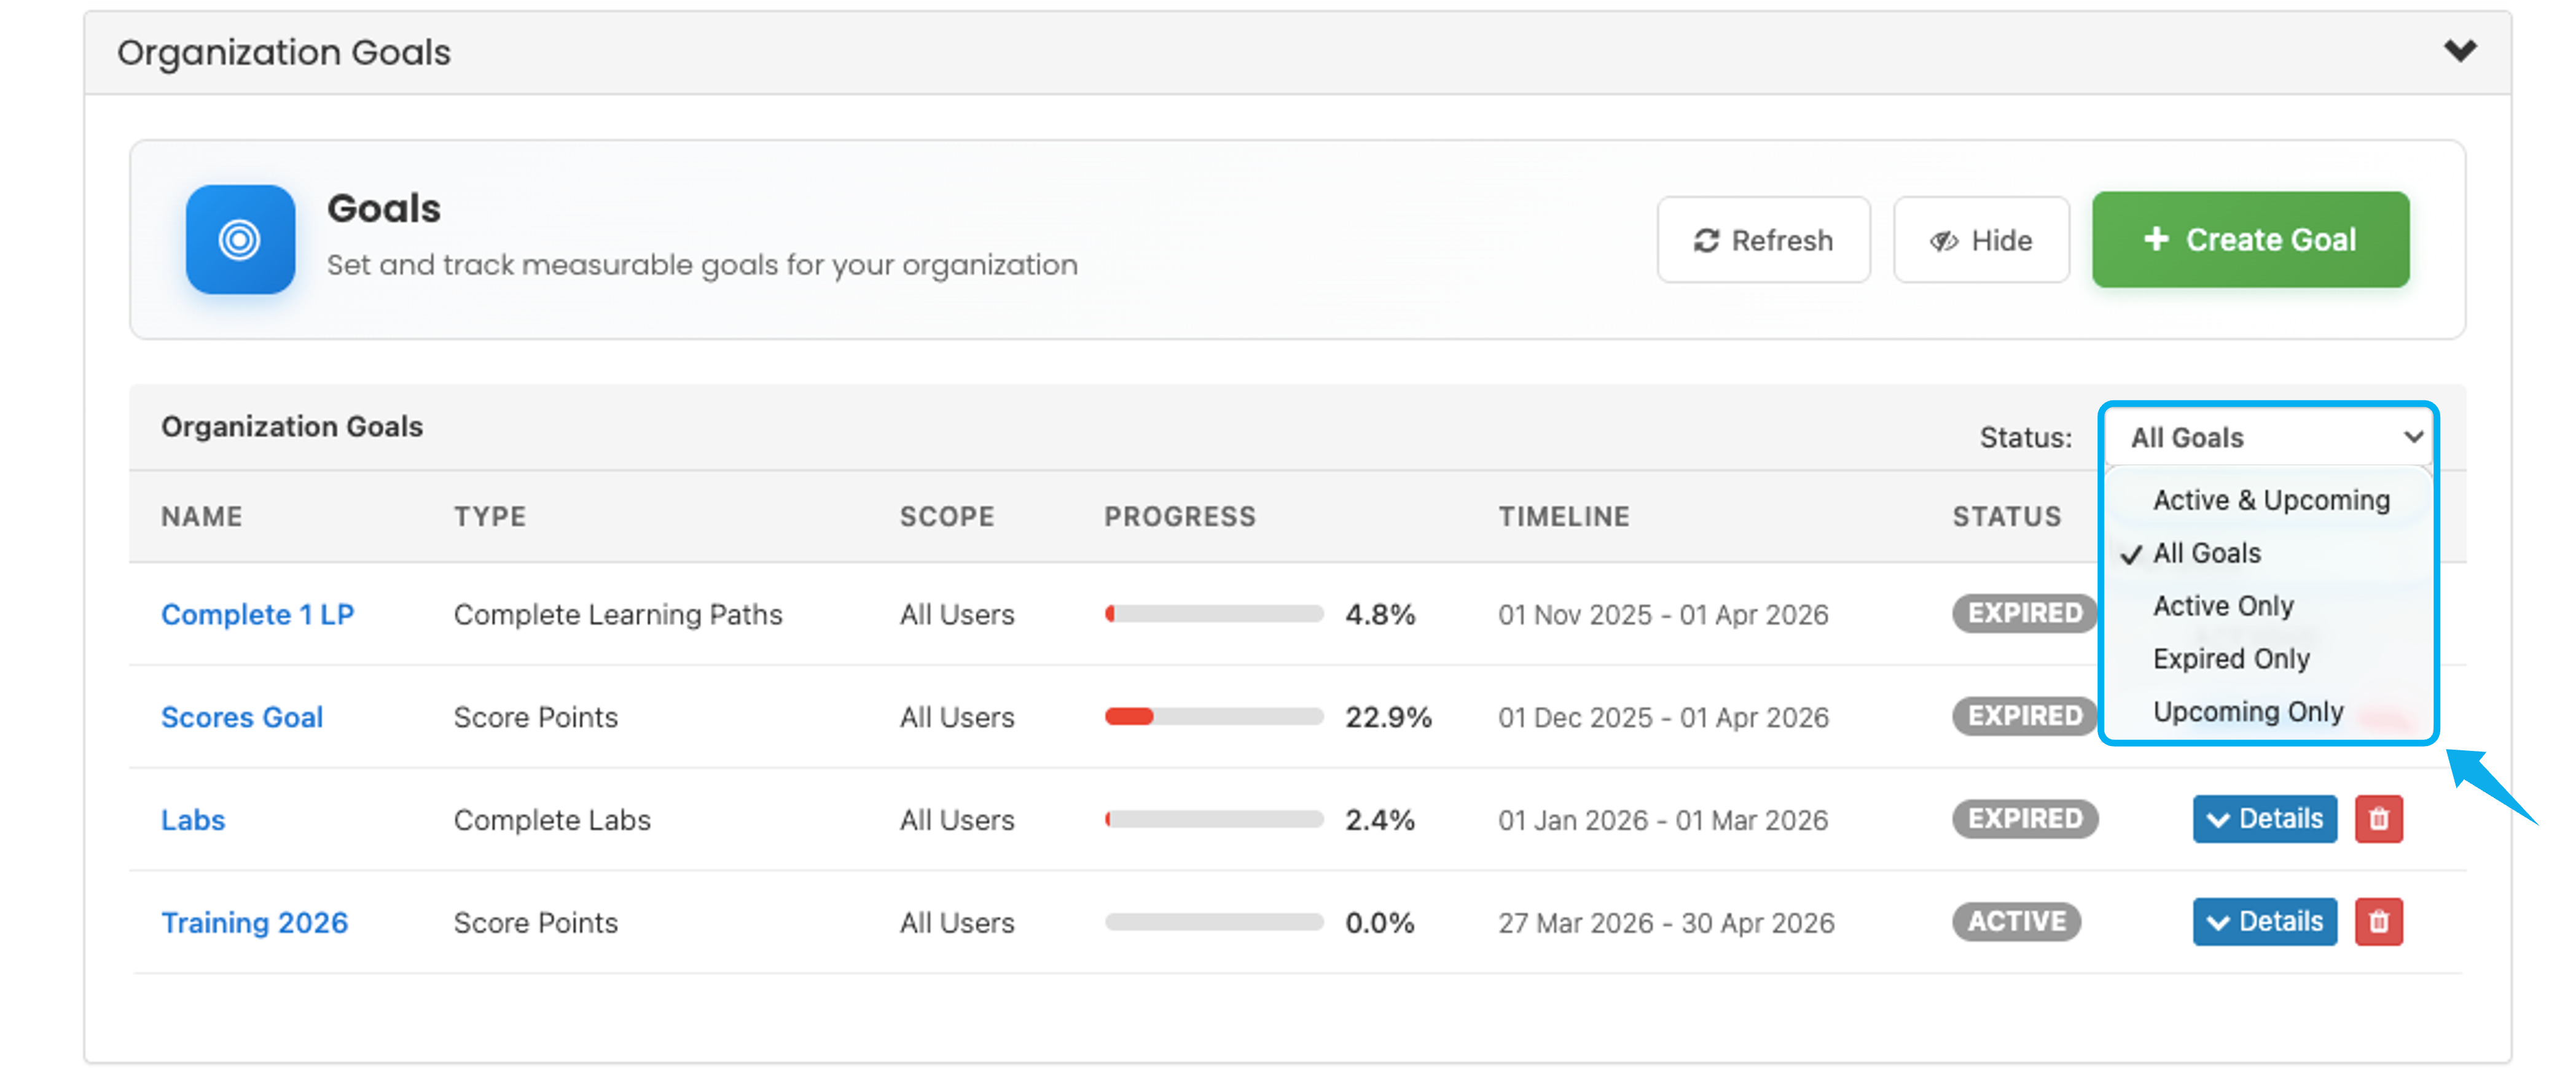Expand Details for the Labs goal
Viewport: 2576px width, 1069px height.
2264,819
